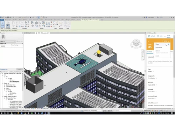The height and width of the screenshot is (131, 175).
Task: Click the Join geometry icon
Action: [20, 27]
